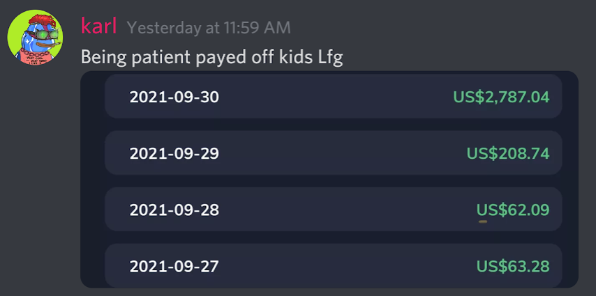Click the username karl
This screenshot has height=296, width=596.
[98, 27]
